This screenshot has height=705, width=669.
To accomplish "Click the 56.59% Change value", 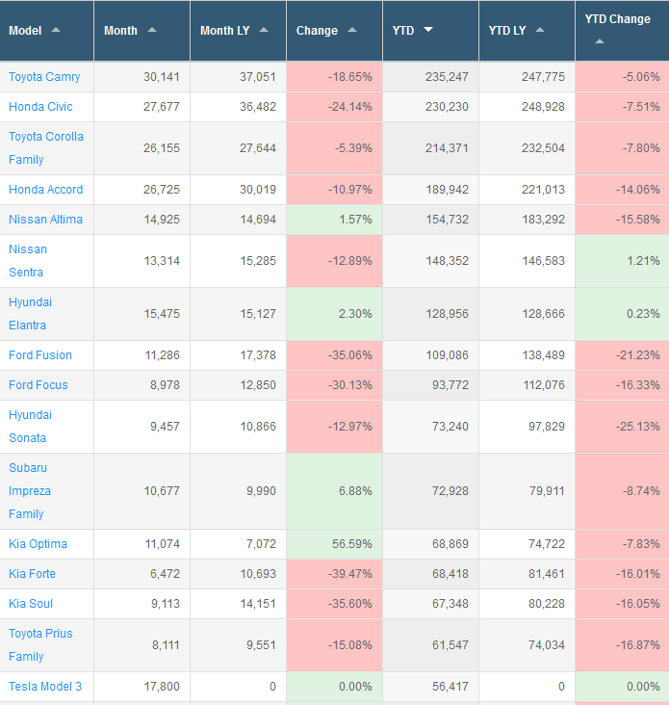I will point(352,544).
